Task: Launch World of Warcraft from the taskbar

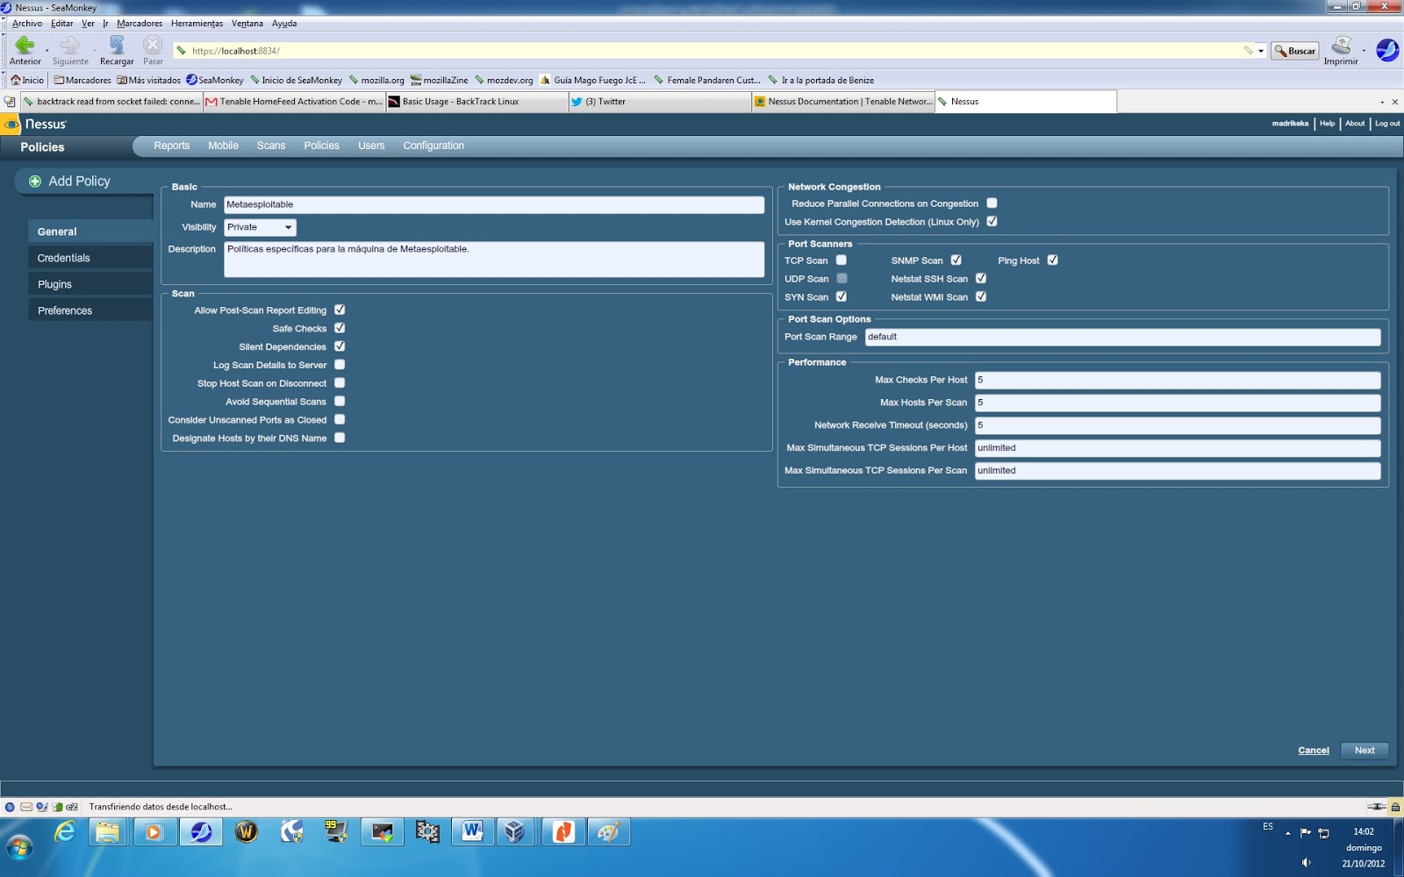Action: pos(247,831)
